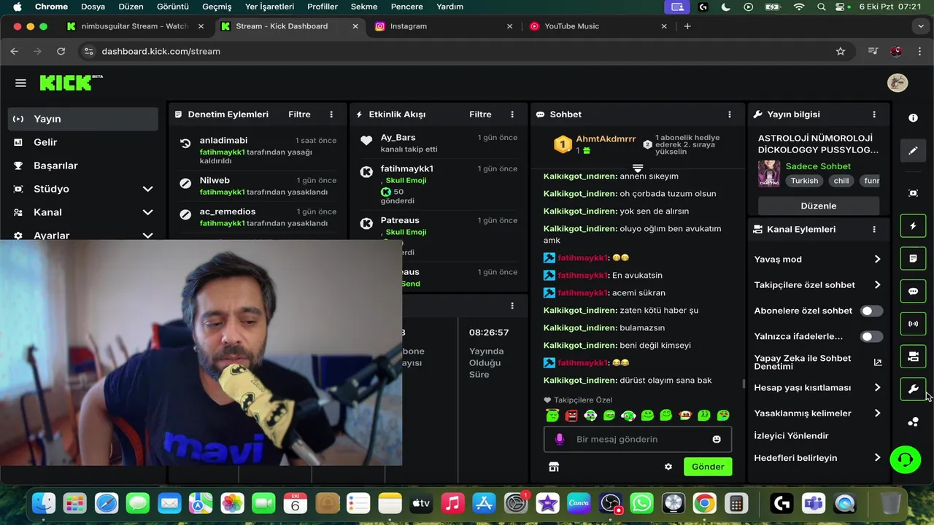
Task: Open the emoji picker in message box
Action: pos(717,439)
